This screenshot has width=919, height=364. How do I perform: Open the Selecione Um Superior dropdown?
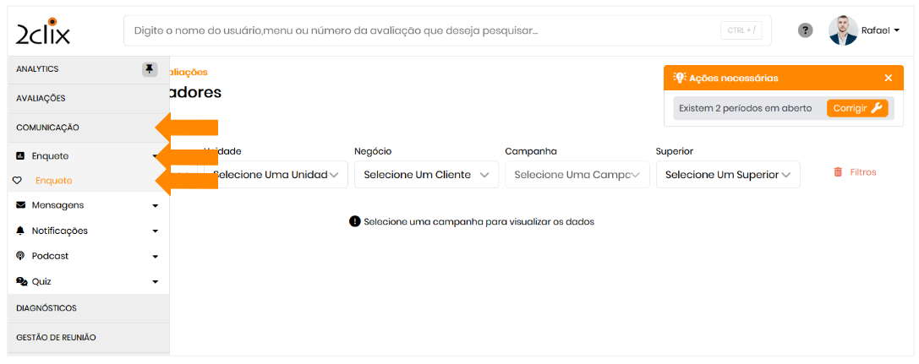click(x=727, y=175)
